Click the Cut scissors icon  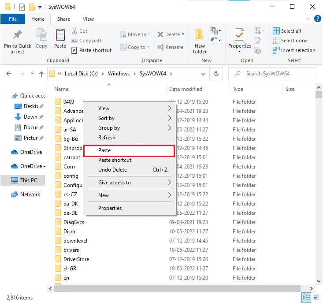(x=74, y=31)
